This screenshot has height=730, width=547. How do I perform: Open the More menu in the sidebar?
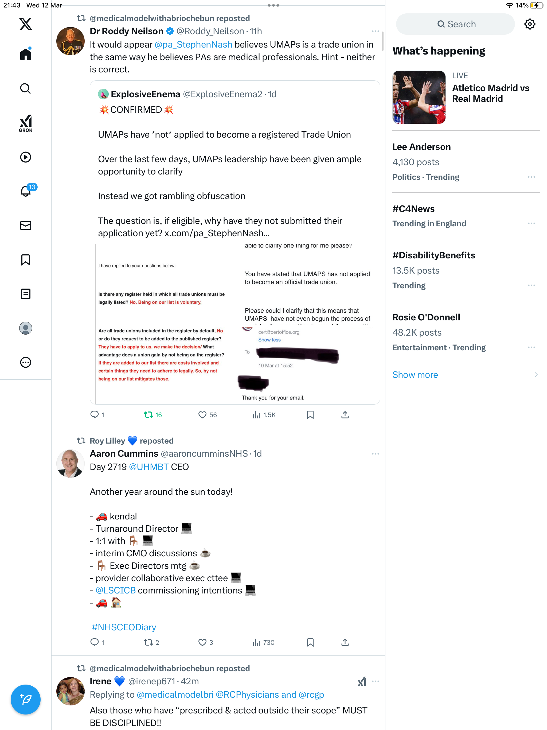(25, 362)
